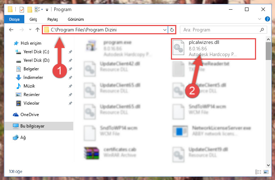The width and height of the screenshot is (275, 180).
Task: Open the Help question mark icon
Action: tap(267, 19)
